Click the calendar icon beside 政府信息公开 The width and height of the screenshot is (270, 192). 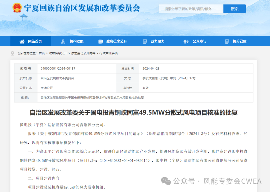[101, 41]
